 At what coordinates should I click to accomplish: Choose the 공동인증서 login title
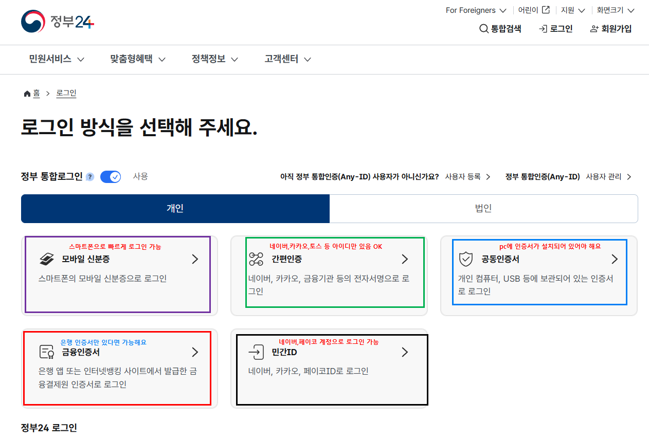point(500,259)
